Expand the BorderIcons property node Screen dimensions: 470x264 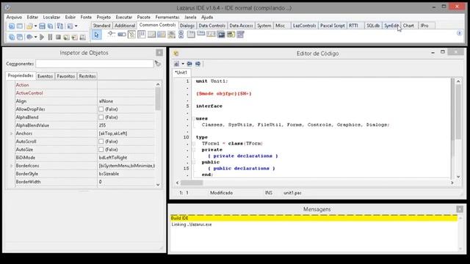click(x=12, y=166)
